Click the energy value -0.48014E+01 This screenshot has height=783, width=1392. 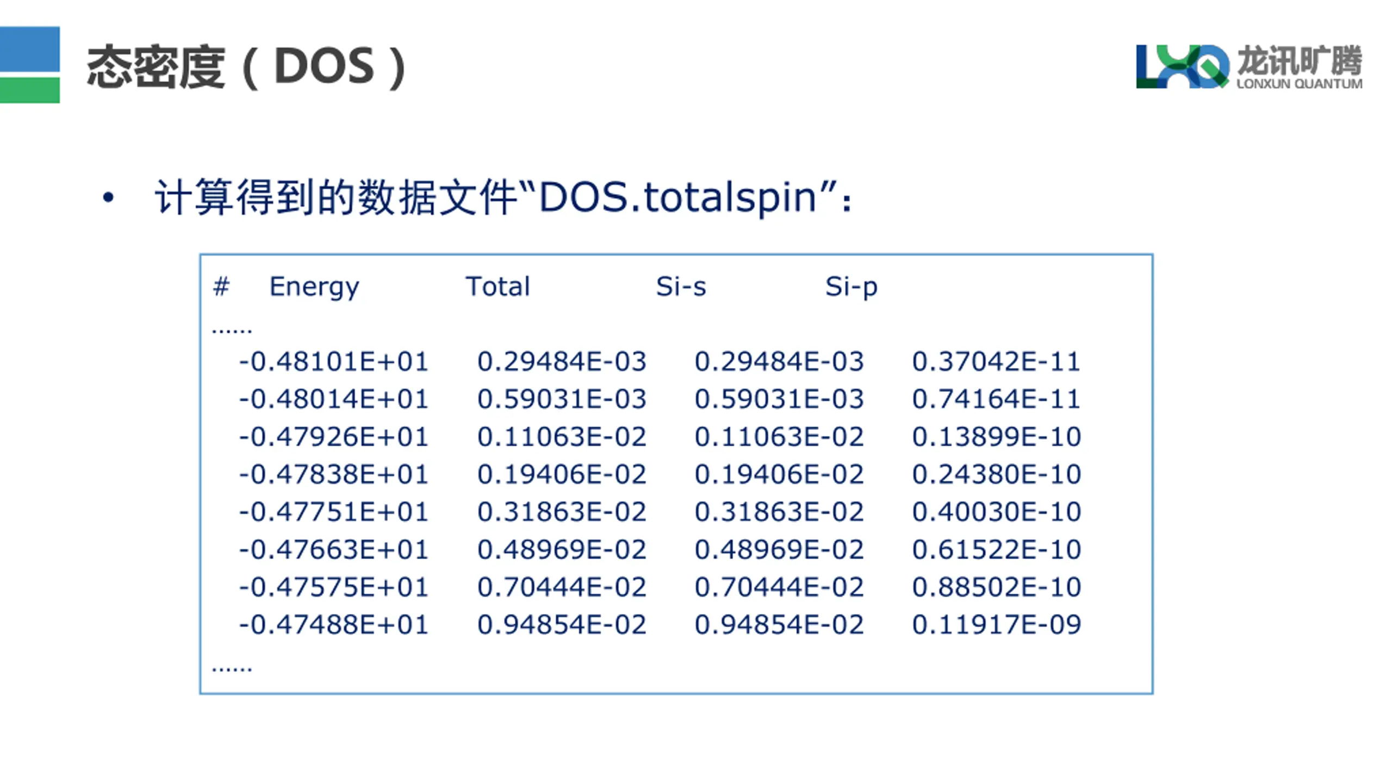point(334,399)
